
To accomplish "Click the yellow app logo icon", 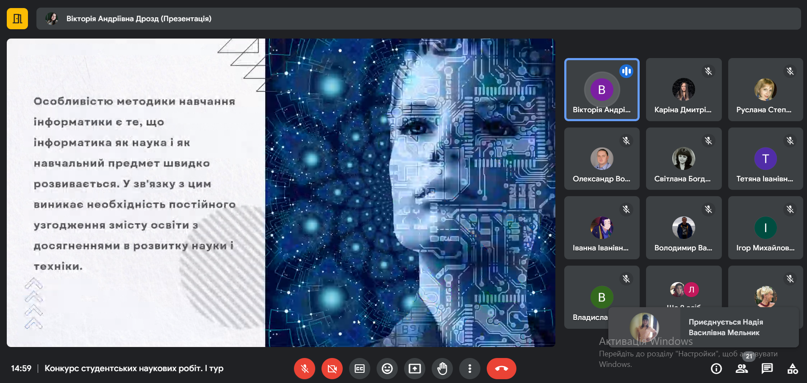I will [17, 19].
